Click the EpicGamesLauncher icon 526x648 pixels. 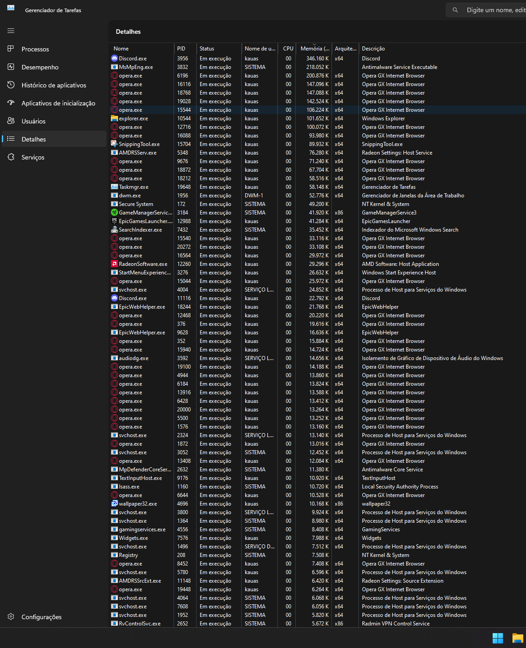pyautogui.click(x=114, y=221)
